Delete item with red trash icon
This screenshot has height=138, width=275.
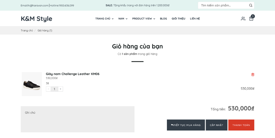point(253,75)
